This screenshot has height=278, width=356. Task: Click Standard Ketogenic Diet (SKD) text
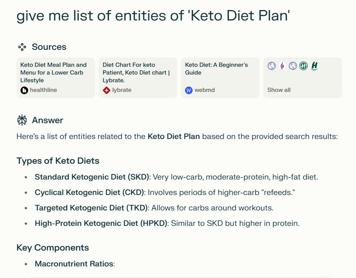coord(92,177)
